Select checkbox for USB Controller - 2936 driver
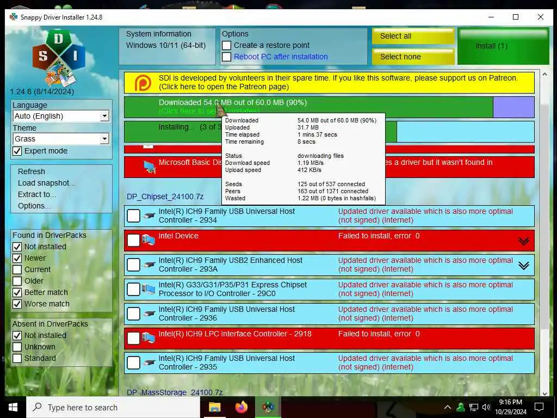 134,314
